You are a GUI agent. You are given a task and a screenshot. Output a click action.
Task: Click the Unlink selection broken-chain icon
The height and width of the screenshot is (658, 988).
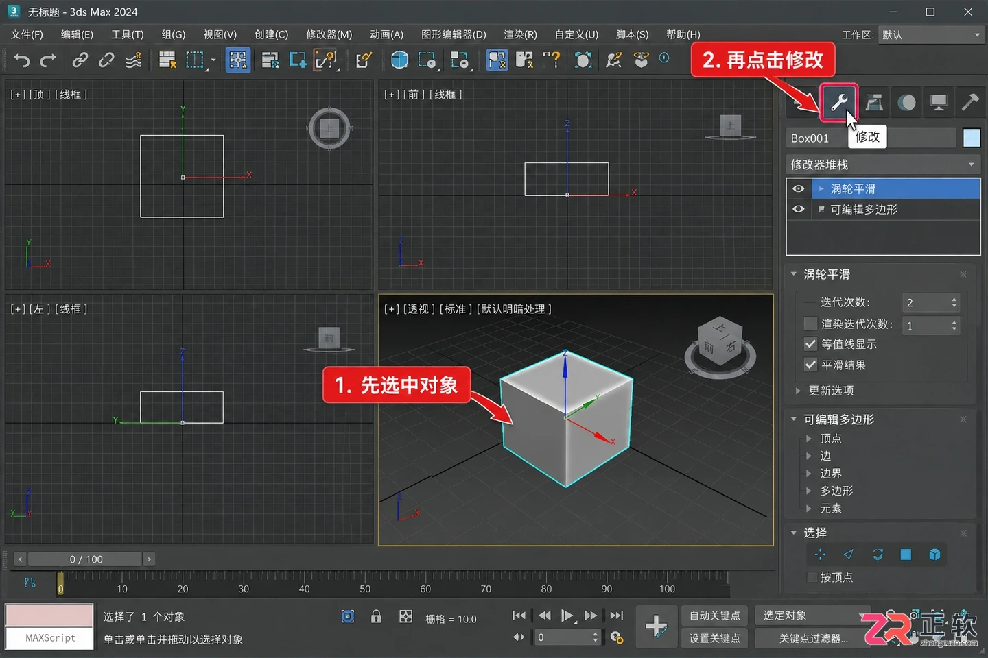106,60
